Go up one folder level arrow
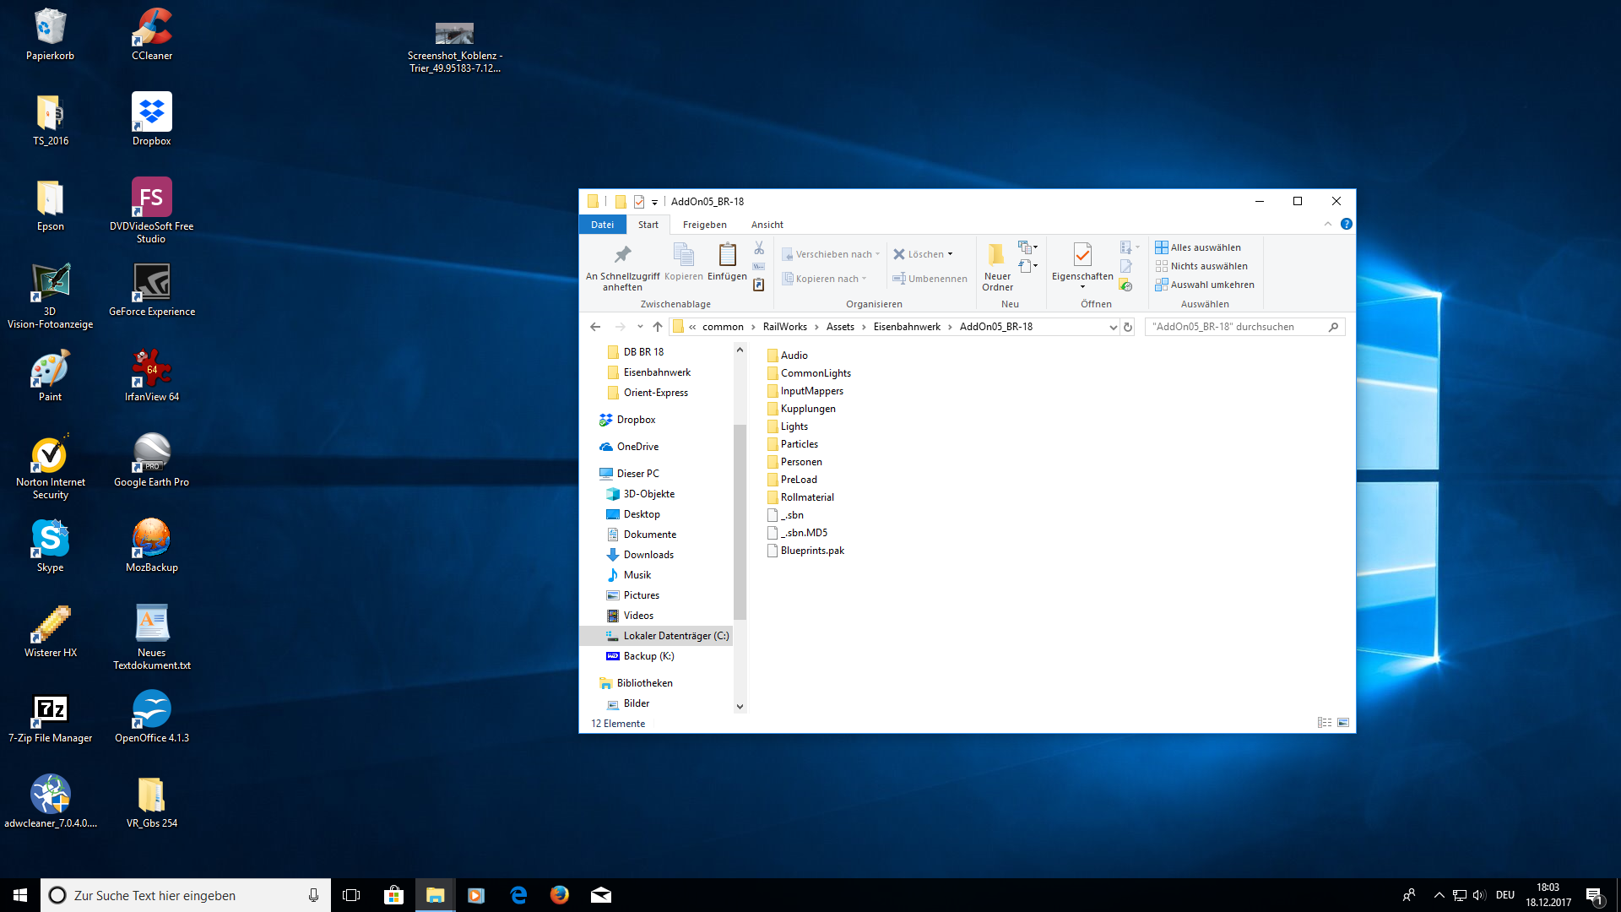 tap(658, 327)
